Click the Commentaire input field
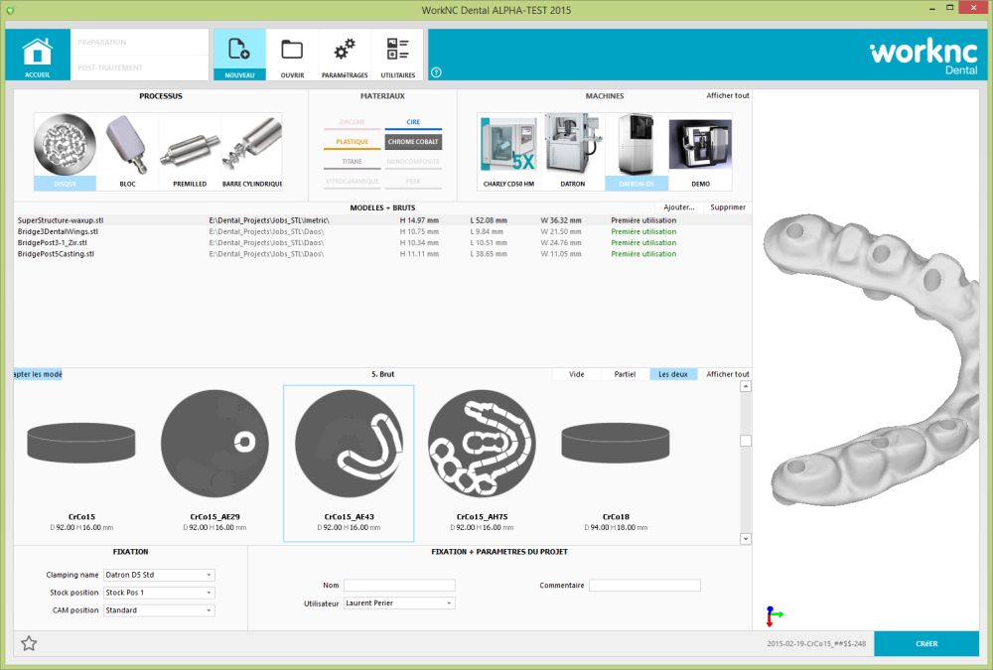The height and width of the screenshot is (670, 993). coord(644,586)
